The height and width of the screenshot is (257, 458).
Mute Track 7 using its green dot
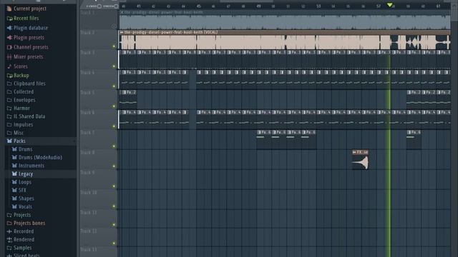(114, 146)
